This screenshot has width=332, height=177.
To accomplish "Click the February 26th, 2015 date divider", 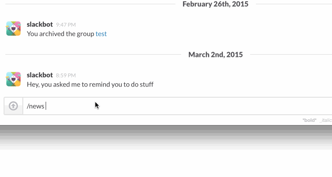I will 215,4.
